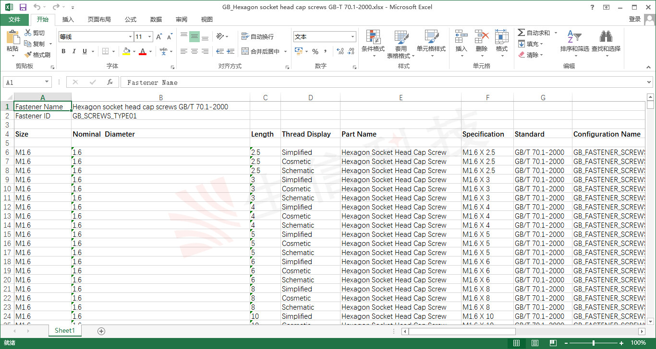Decrease the cell indent
This screenshot has height=349, width=656.
coord(220,51)
